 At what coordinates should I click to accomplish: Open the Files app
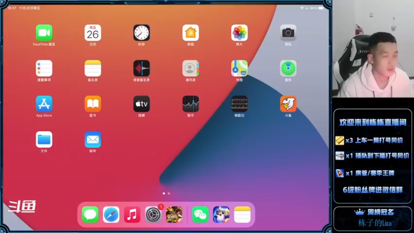(x=44, y=139)
